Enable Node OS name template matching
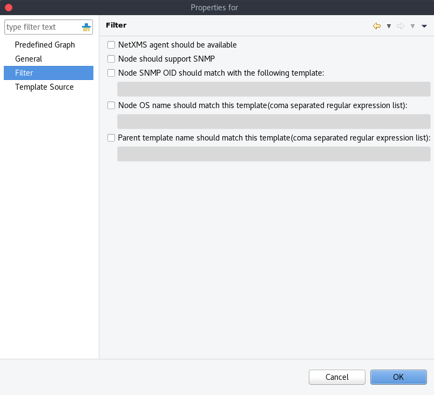The width and height of the screenshot is (434, 395). (x=111, y=105)
